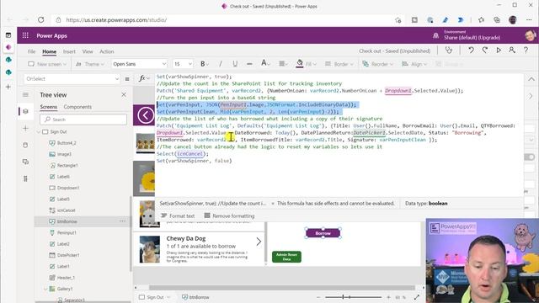
Task: Toggle Italic text formatting
Action: coord(221,64)
